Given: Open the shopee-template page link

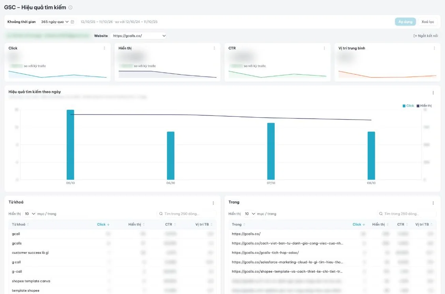Looking at the screenshot, I should tap(287, 272).
